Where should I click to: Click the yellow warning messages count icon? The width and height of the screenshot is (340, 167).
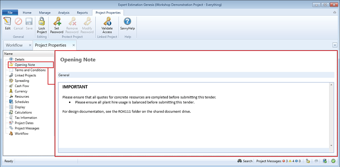(290, 161)
